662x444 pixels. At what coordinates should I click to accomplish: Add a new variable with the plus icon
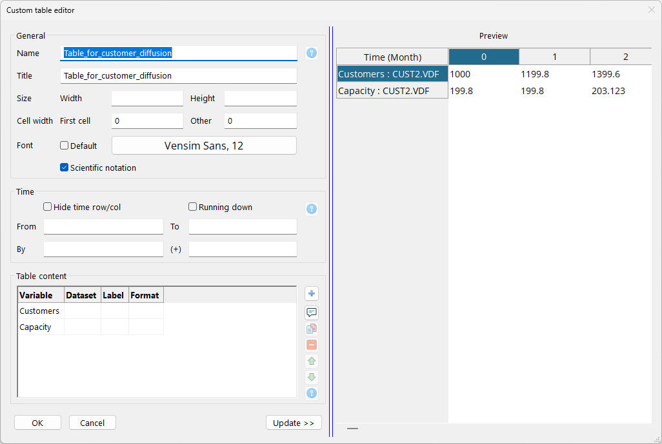312,293
